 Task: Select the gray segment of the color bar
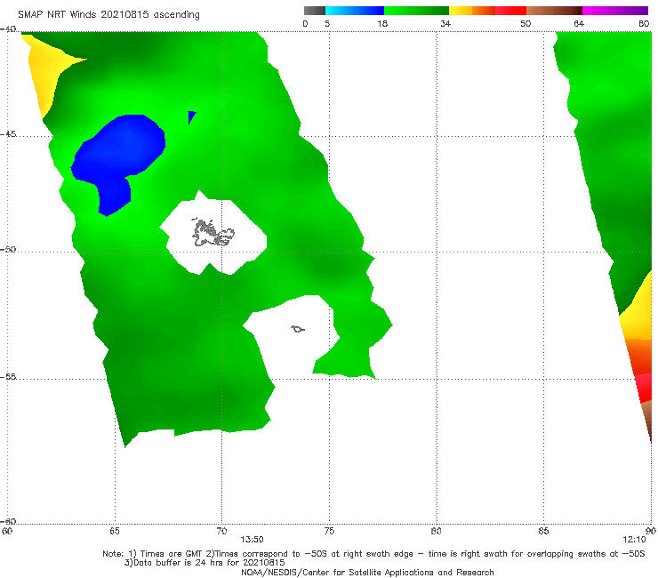[314, 11]
